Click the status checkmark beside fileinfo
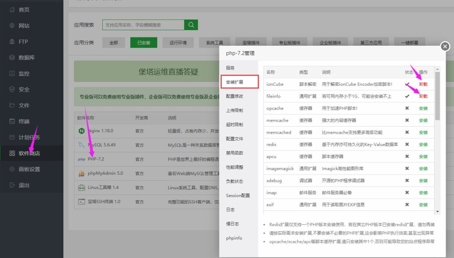Screen dimensions: 454x258 (x=407, y=96)
